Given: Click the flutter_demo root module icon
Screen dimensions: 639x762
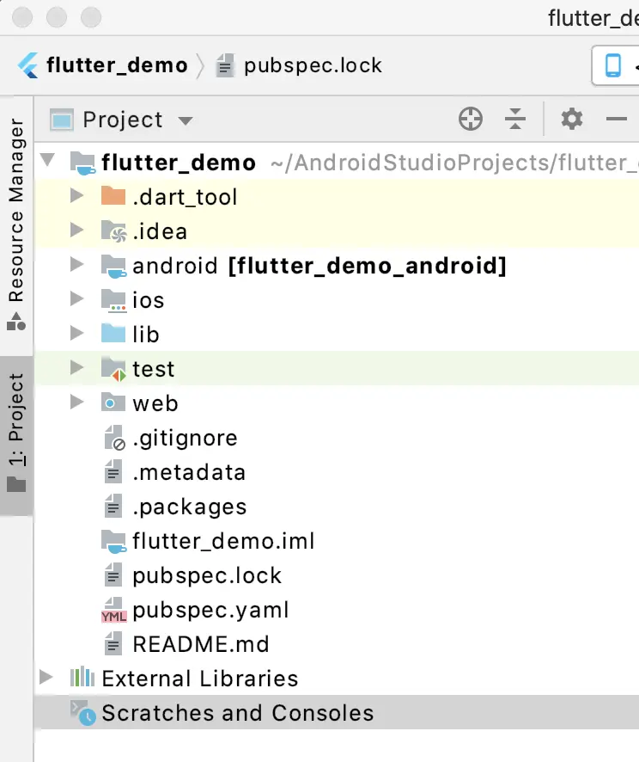Looking at the screenshot, I should [x=83, y=163].
